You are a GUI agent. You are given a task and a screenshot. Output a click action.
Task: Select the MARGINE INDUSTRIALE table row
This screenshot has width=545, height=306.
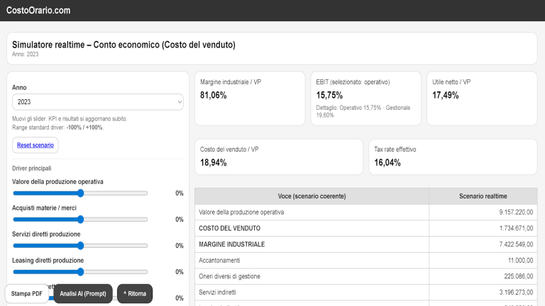[365, 244]
